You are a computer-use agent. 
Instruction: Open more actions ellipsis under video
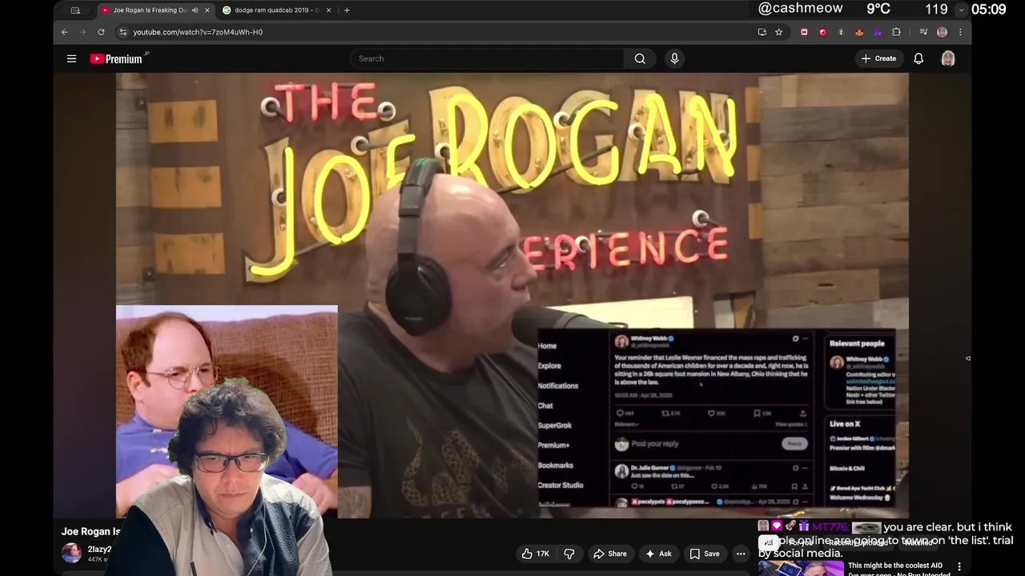741,554
